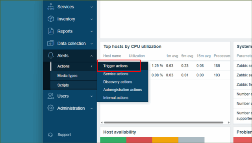Viewport: 252px width, 143px height.
Task: Click the Alerts bell icon
Action: pyautogui.click(x=51, y=56)
